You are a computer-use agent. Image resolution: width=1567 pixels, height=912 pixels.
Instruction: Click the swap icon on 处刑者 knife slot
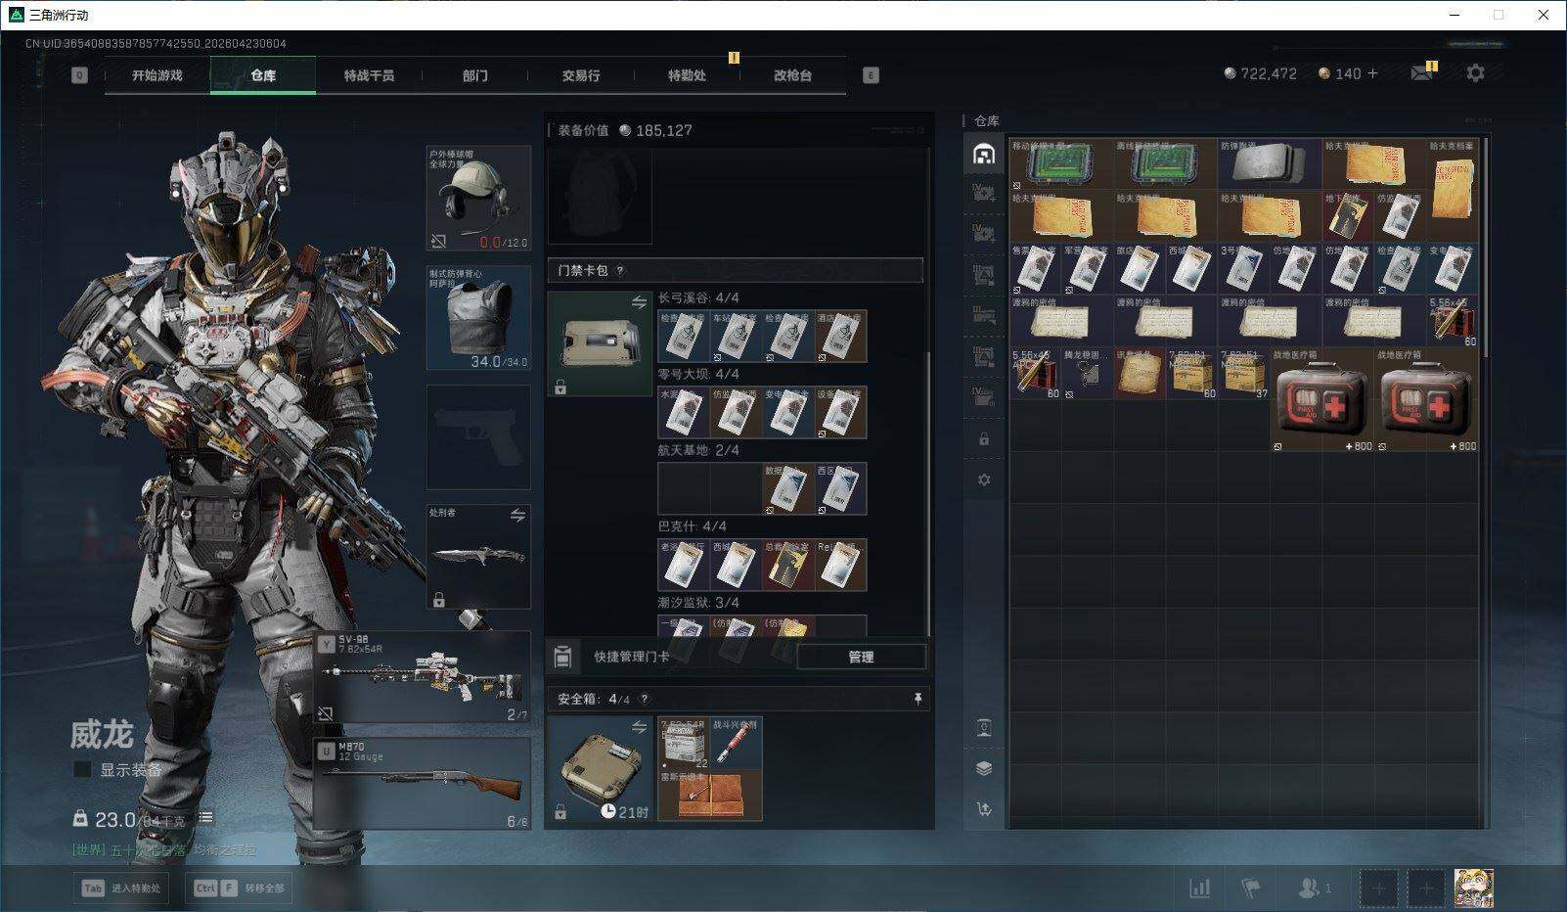517,515
